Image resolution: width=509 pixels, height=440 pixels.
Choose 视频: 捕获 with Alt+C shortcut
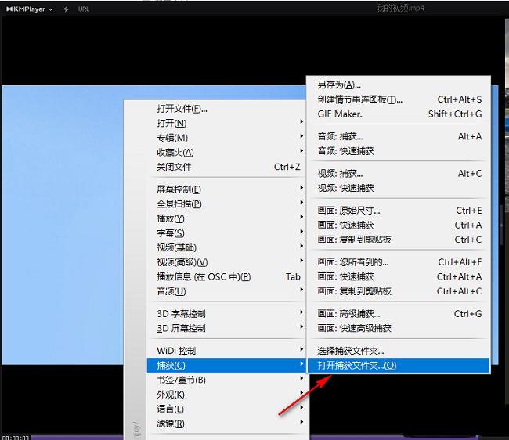pyautogui.click(x=341, y=173)
